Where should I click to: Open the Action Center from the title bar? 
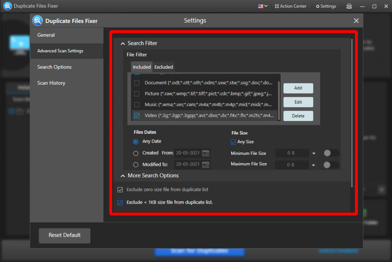(291, 6)
